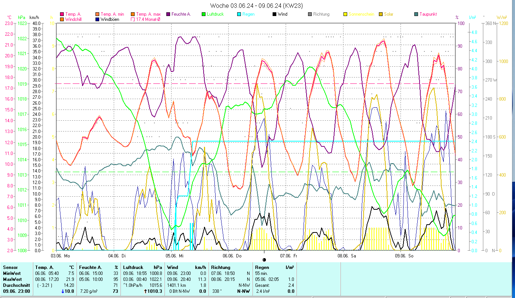Click the black Wind legend marker
This screenshot has width=515, height=298.
[274, 15]
